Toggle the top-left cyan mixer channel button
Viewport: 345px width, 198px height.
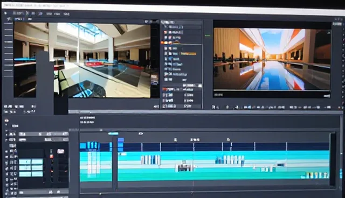pyautogui.click(x=25, y=162)
